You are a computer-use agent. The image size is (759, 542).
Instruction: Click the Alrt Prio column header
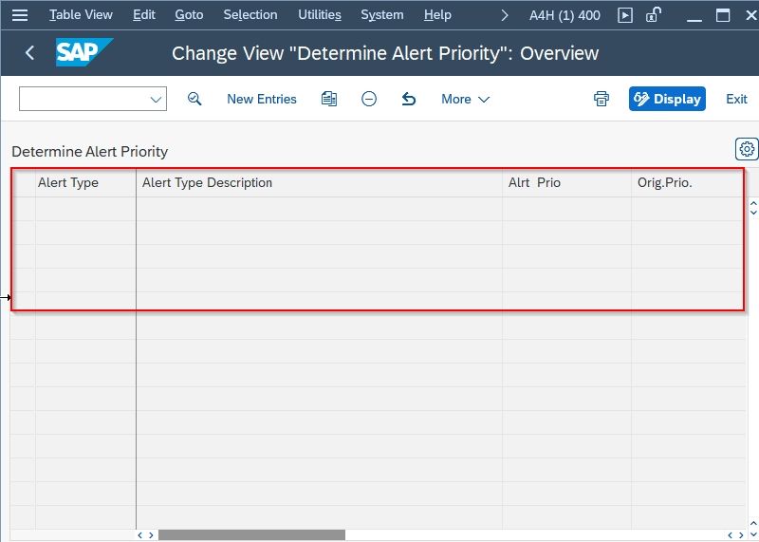(566, 182)
